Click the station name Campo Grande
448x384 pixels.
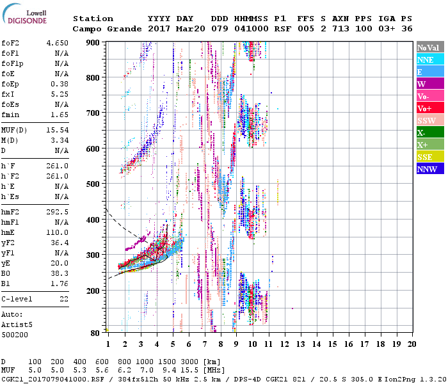pyautogui.click(x=107, y=29)
